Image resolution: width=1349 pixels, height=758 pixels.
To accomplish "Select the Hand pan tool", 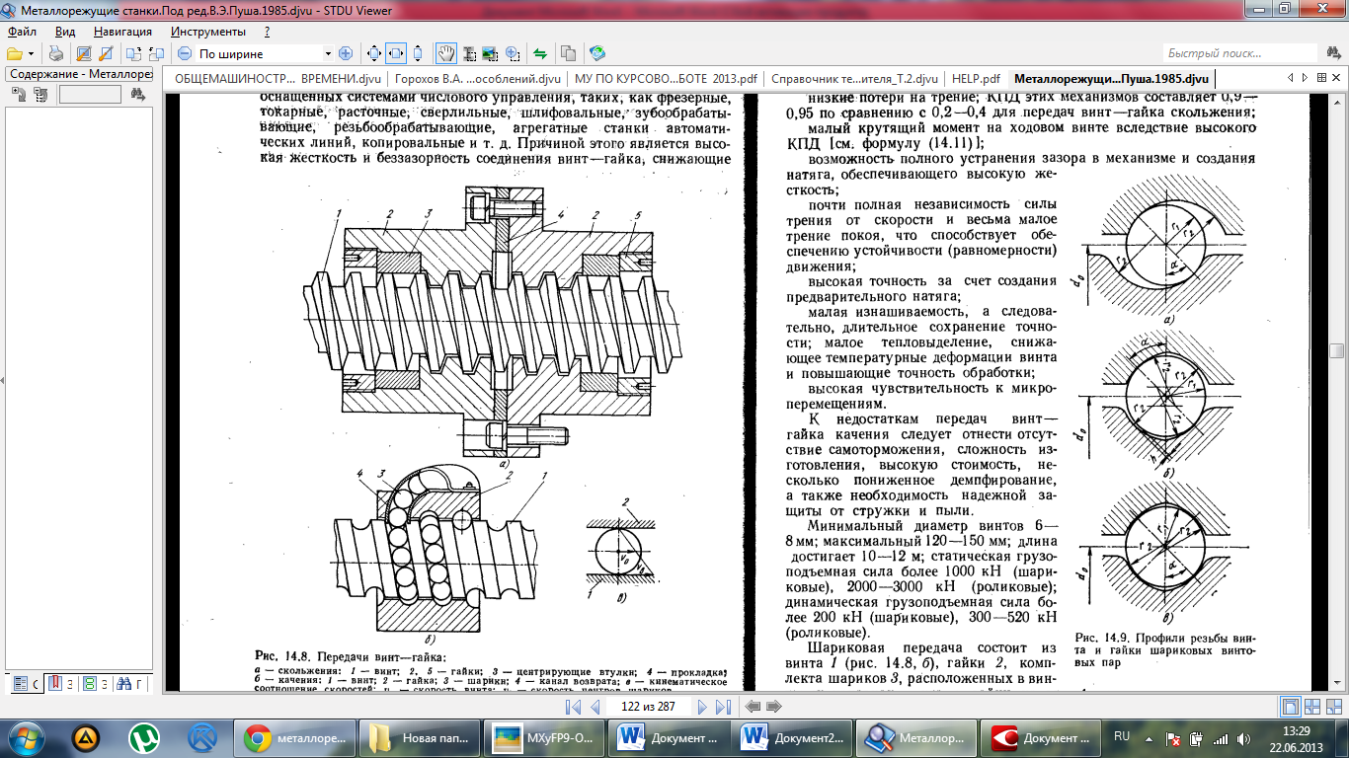I will click(x=446, y=53).
